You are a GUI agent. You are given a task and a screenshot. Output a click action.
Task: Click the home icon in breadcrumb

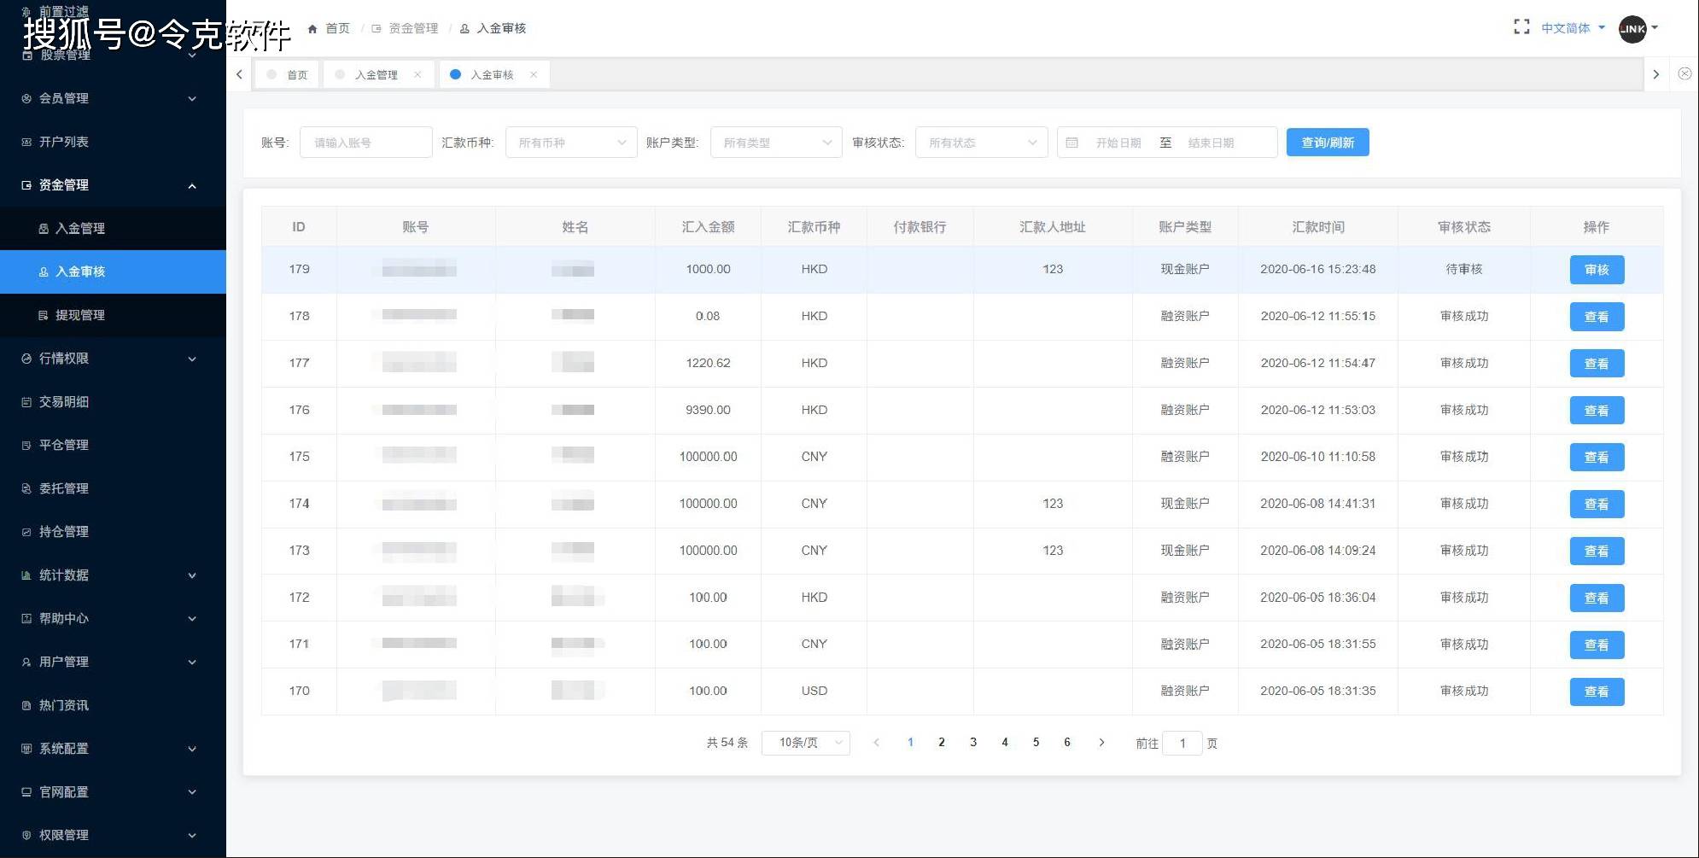(x=312, y=28)
